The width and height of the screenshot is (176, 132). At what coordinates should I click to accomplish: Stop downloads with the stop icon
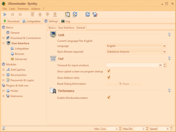pyautogui.click(x=20, y=14)
